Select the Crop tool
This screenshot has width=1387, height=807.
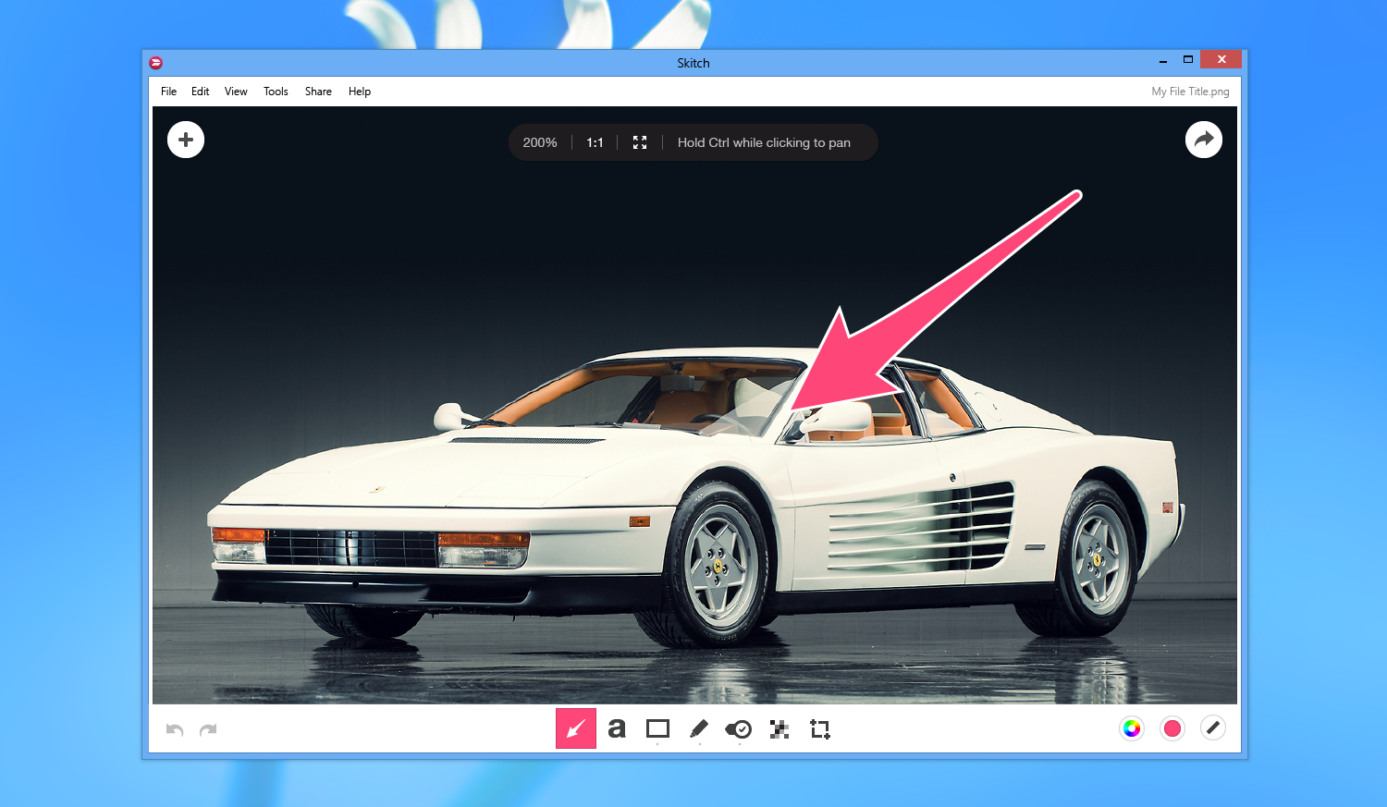pyautogui.click(x=820, y=729)
